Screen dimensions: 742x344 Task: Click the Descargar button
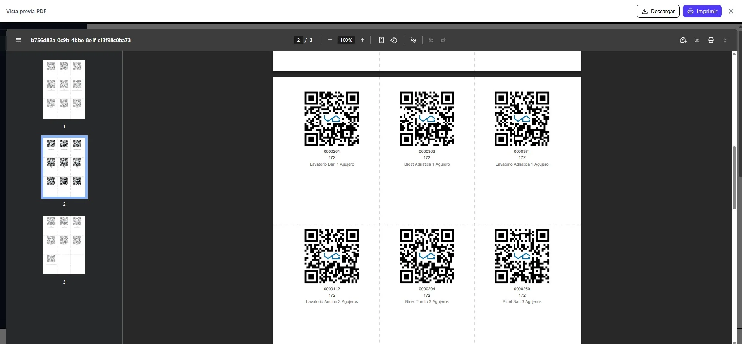click(x=658, y=11)
